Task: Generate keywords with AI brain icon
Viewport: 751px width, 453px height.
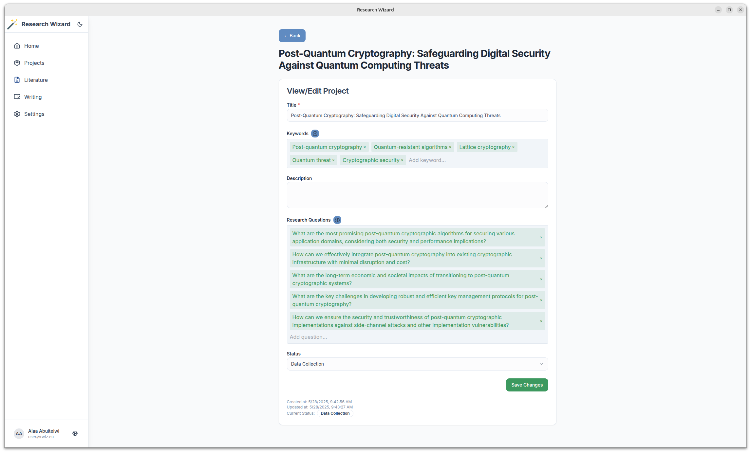Action: [315, 134]
